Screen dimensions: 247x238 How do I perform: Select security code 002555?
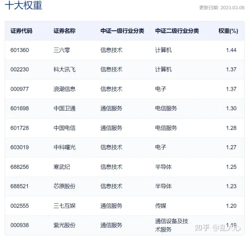[20, 206]
